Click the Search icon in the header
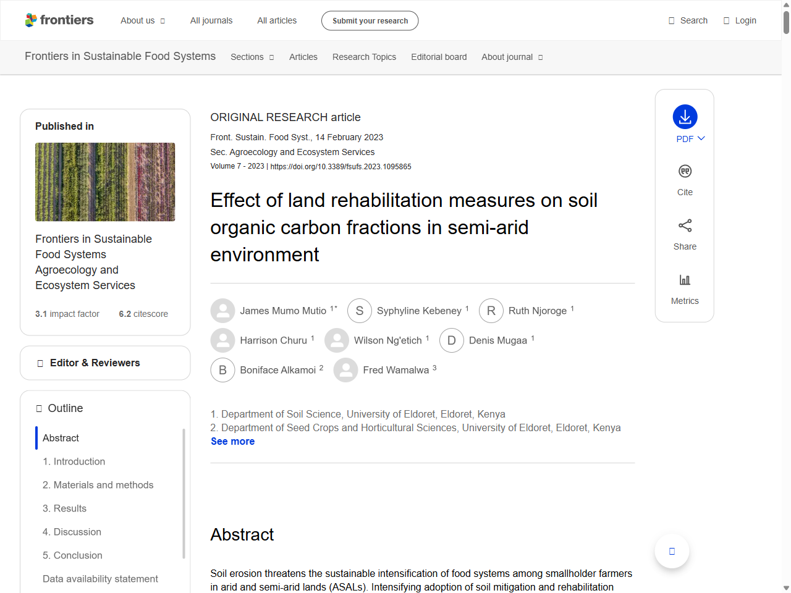Image resolution: width=791 pixels, height=593 pixels. (x=671, y=20)
